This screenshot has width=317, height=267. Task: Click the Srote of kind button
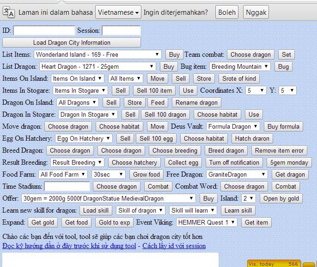(x=239, y=78)
